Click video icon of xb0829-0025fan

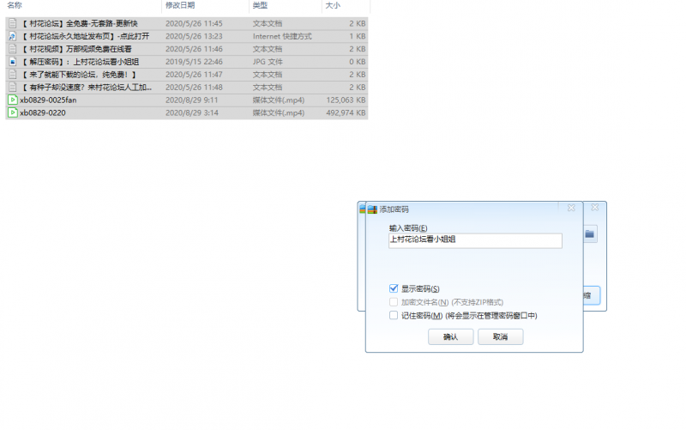13,100
